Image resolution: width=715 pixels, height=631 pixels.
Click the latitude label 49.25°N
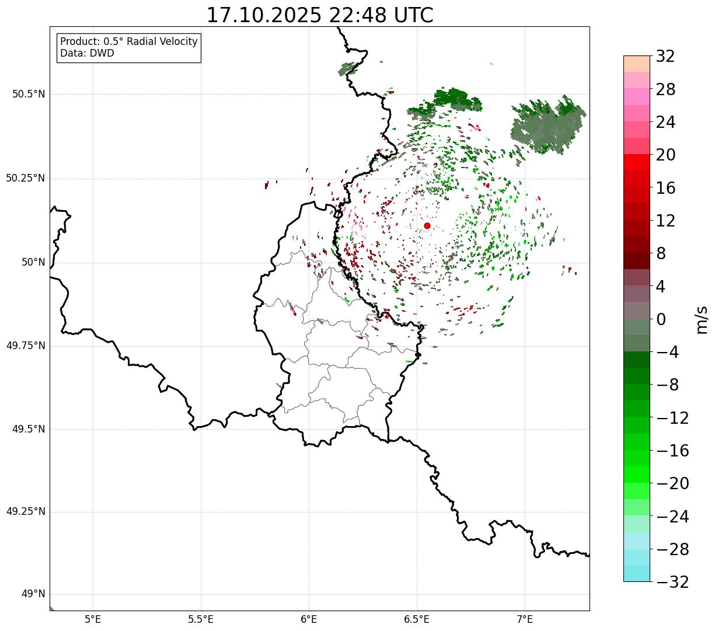25,512
